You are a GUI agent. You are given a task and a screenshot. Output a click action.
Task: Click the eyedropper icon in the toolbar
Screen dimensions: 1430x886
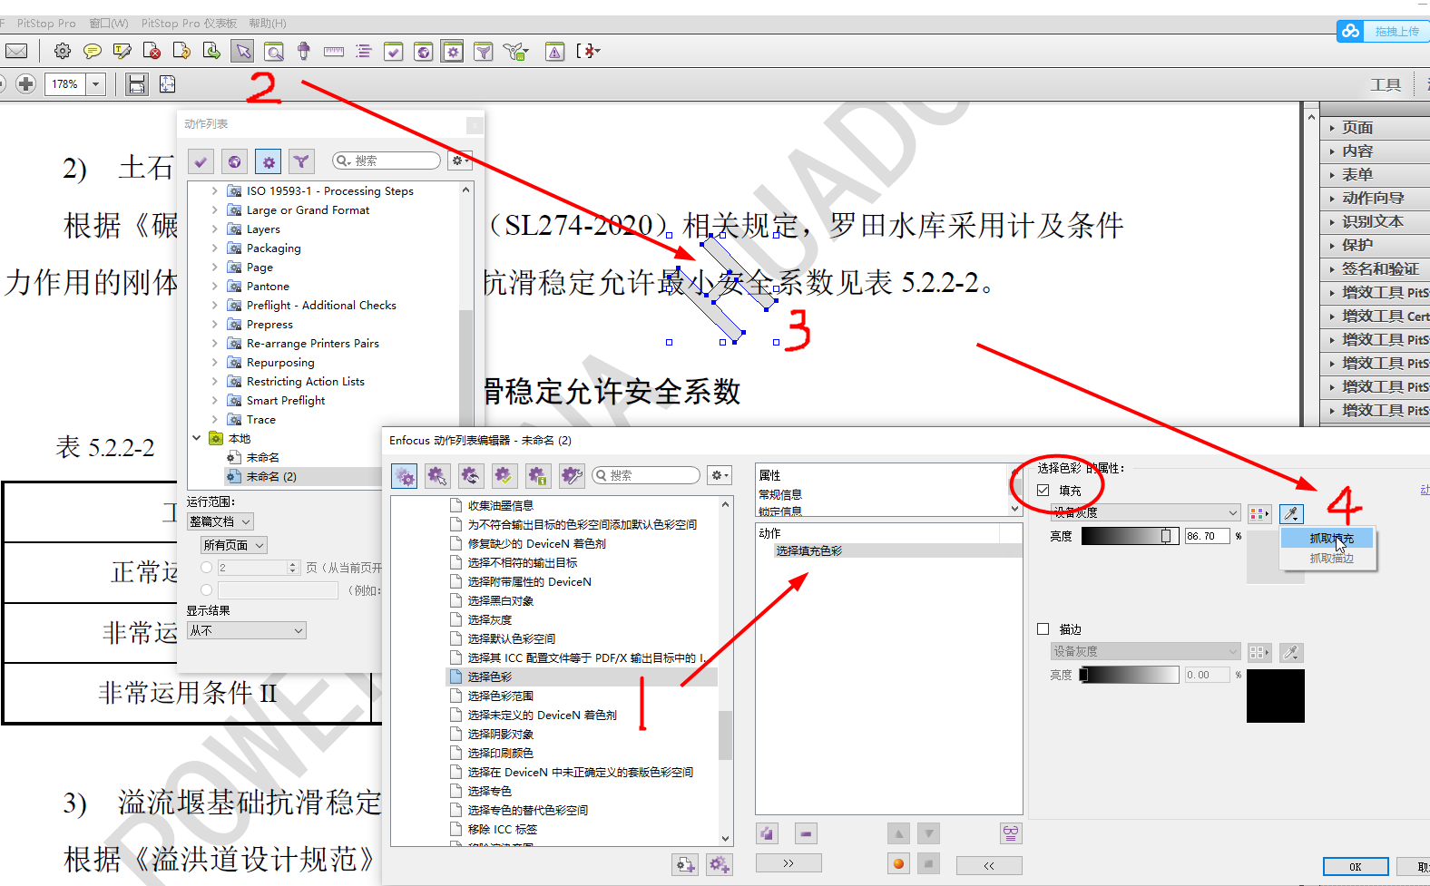pyautogui.click(x=304, y=52)
